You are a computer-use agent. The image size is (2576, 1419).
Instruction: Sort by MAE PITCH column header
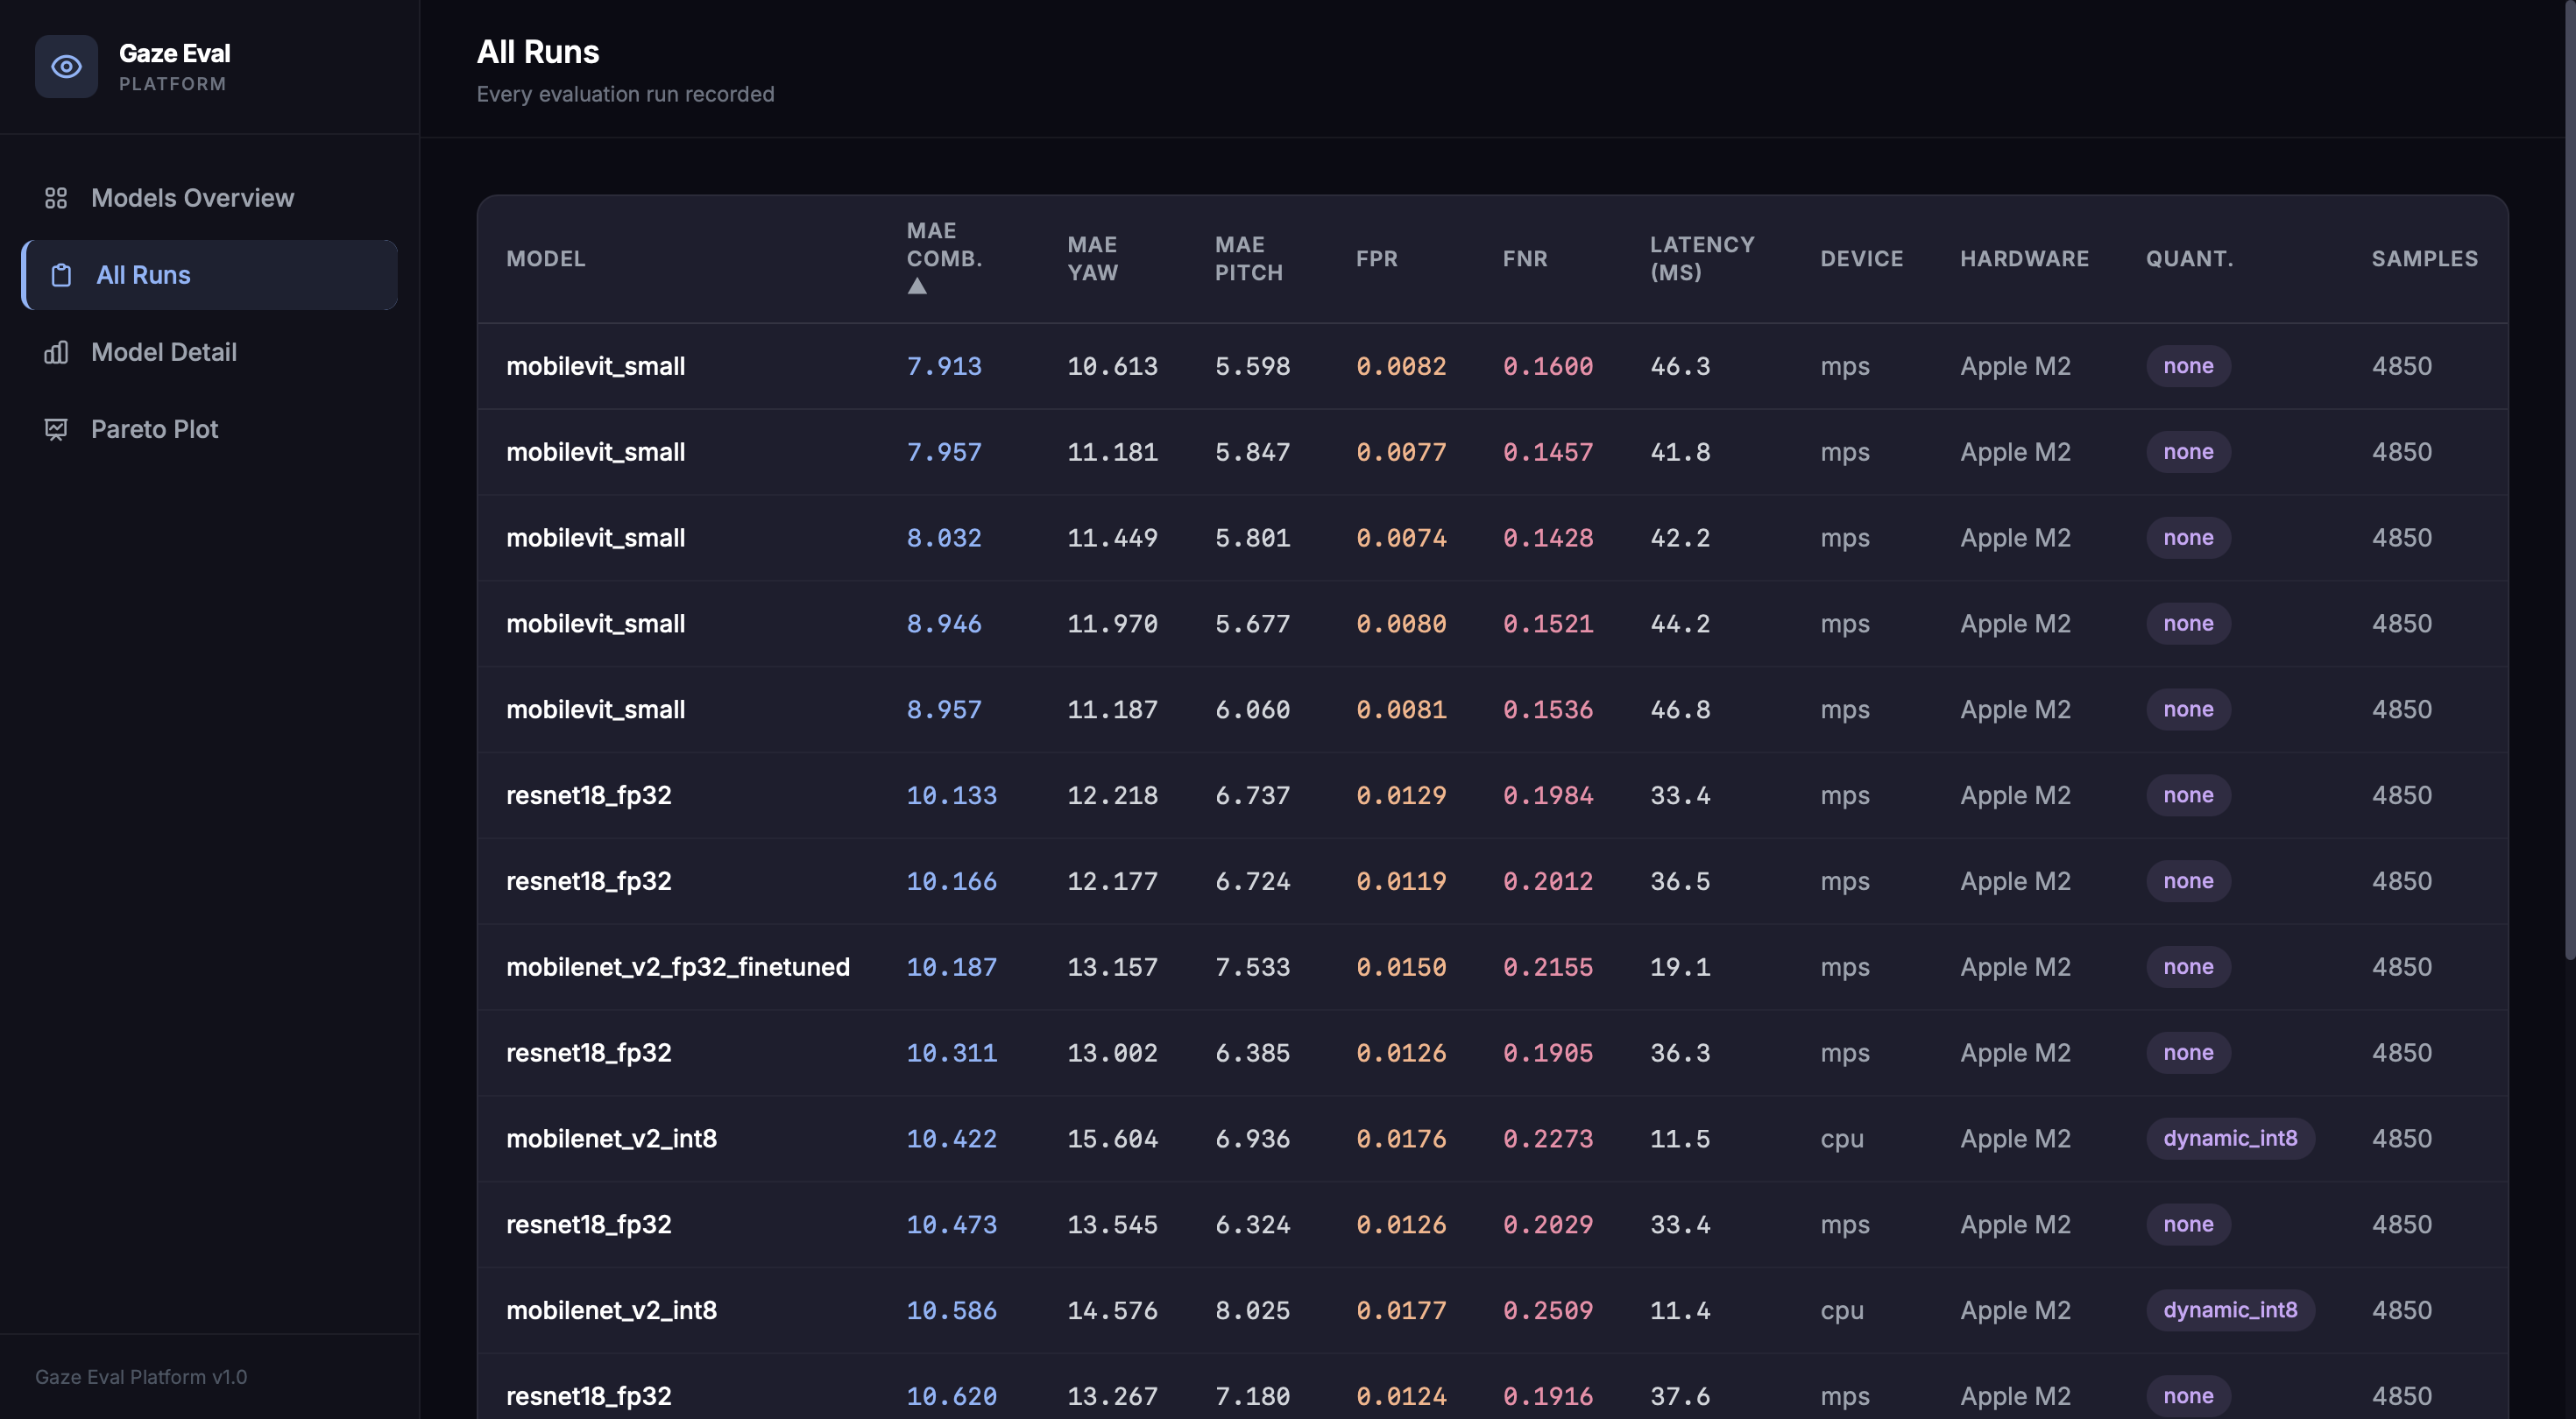click(1249, 259)
